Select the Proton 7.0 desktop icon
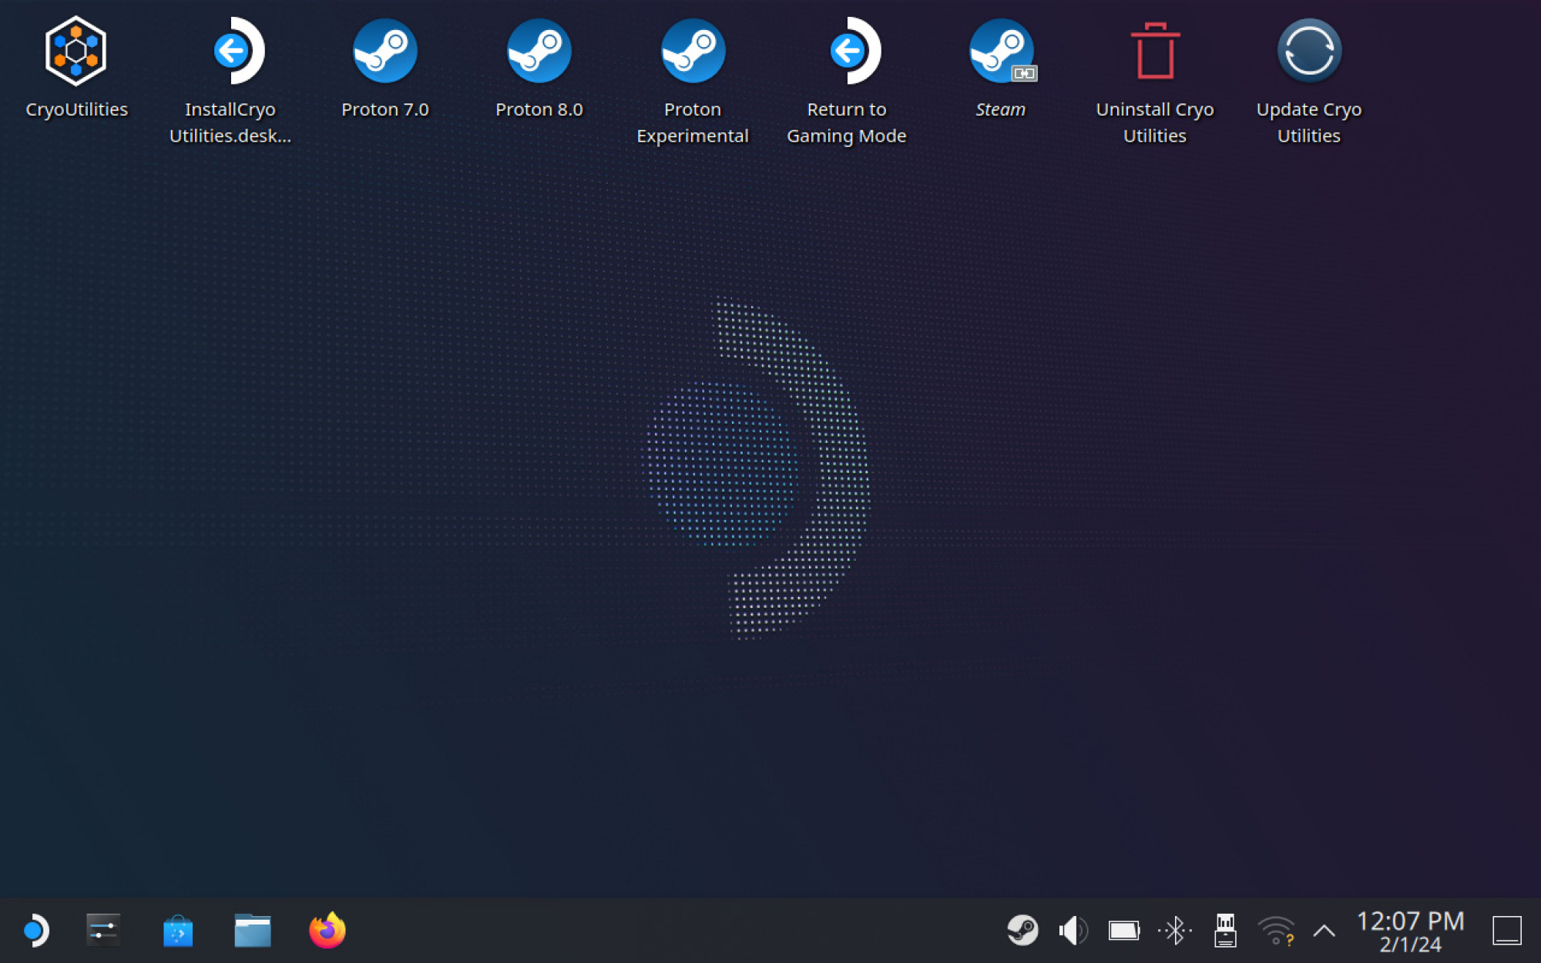Viewport: 1541px width, 963px height. 384,51
